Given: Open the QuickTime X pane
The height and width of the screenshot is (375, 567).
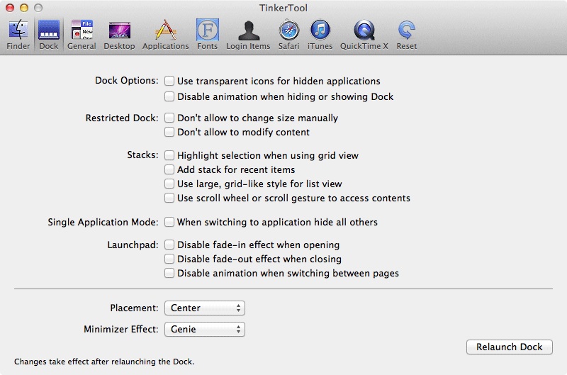Looking at the screenshot, I should coord(364,35).
